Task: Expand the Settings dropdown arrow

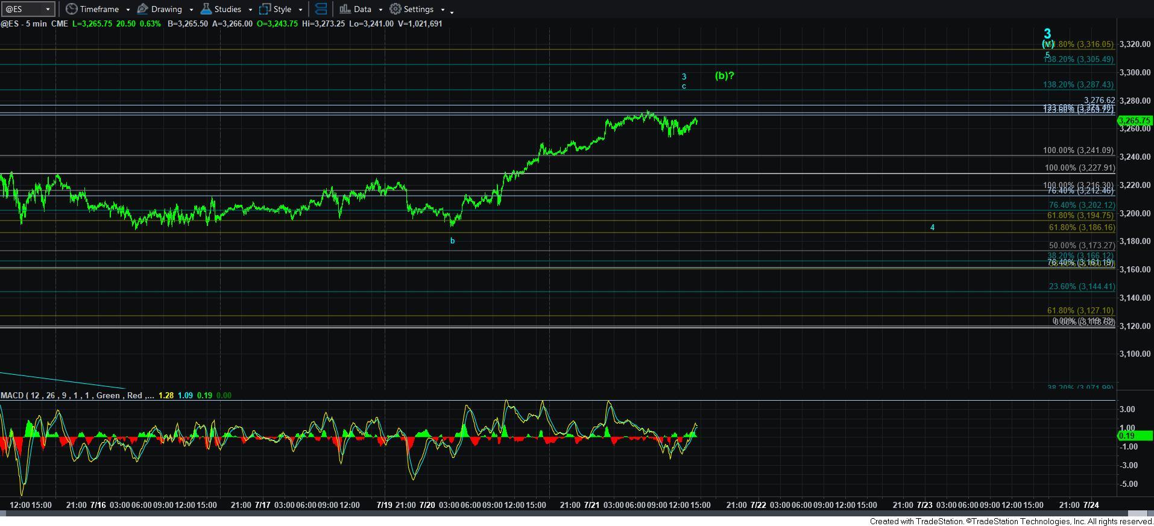Action: pos(443,10)
